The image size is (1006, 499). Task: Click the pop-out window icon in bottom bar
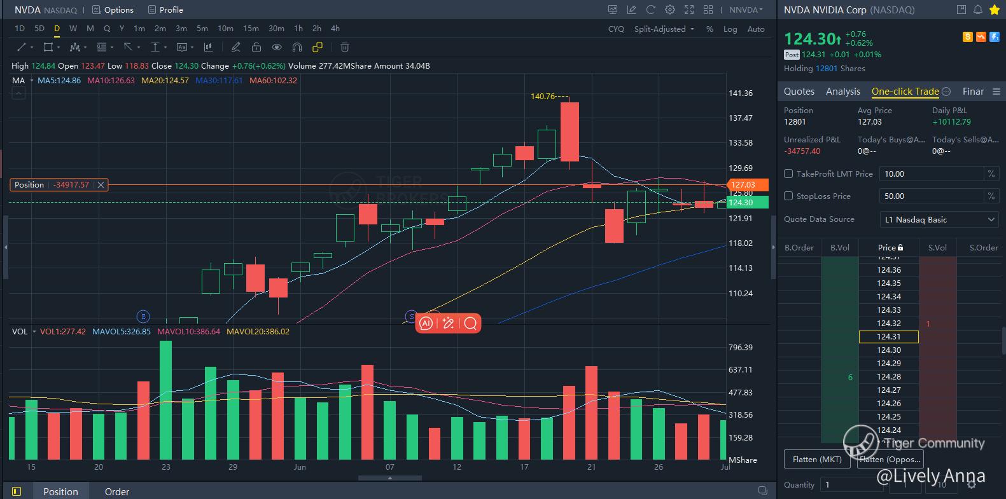pos(762,491)
